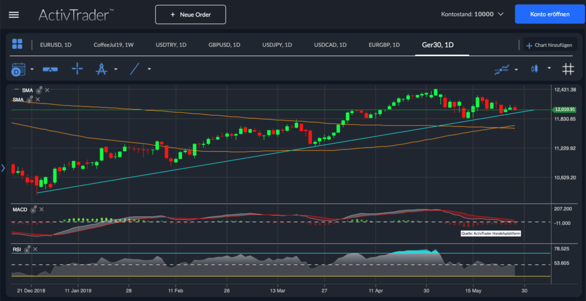The image size is (586, 301).
Task: Switch to the EURUSD, 1D tab
Action: coord(56,45)
